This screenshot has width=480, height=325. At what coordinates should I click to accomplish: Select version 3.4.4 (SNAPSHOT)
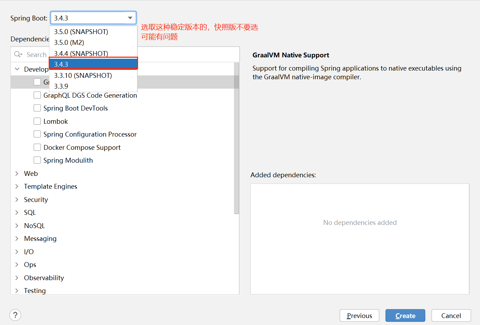93,53
